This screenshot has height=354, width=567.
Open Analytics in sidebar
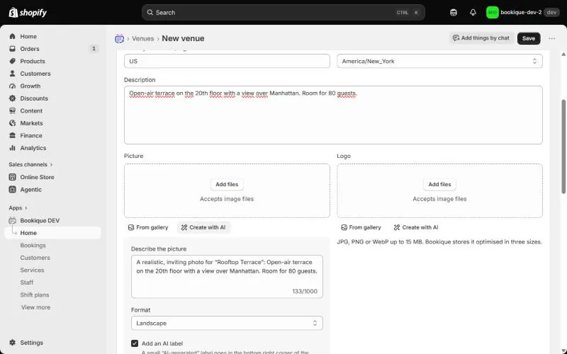[52, 148]
